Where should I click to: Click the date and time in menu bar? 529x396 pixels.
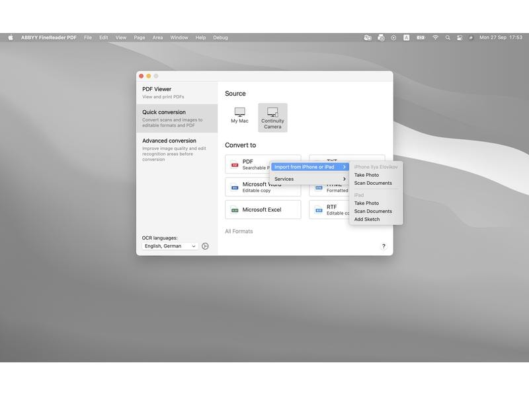click(501, 38)
